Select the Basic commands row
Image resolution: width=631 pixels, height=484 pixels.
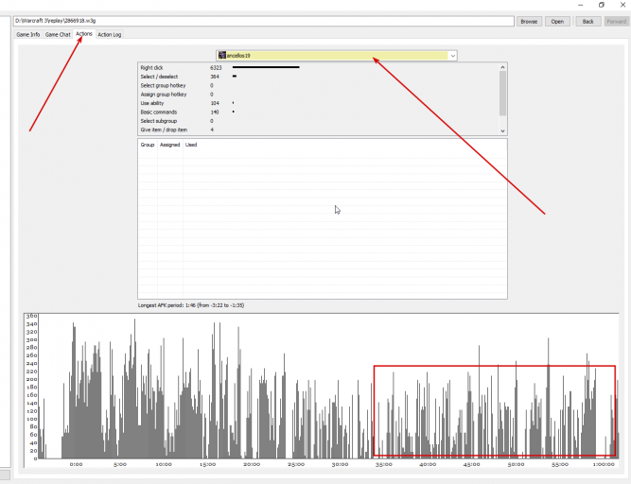pyautogui.click(x=318, y=112)
